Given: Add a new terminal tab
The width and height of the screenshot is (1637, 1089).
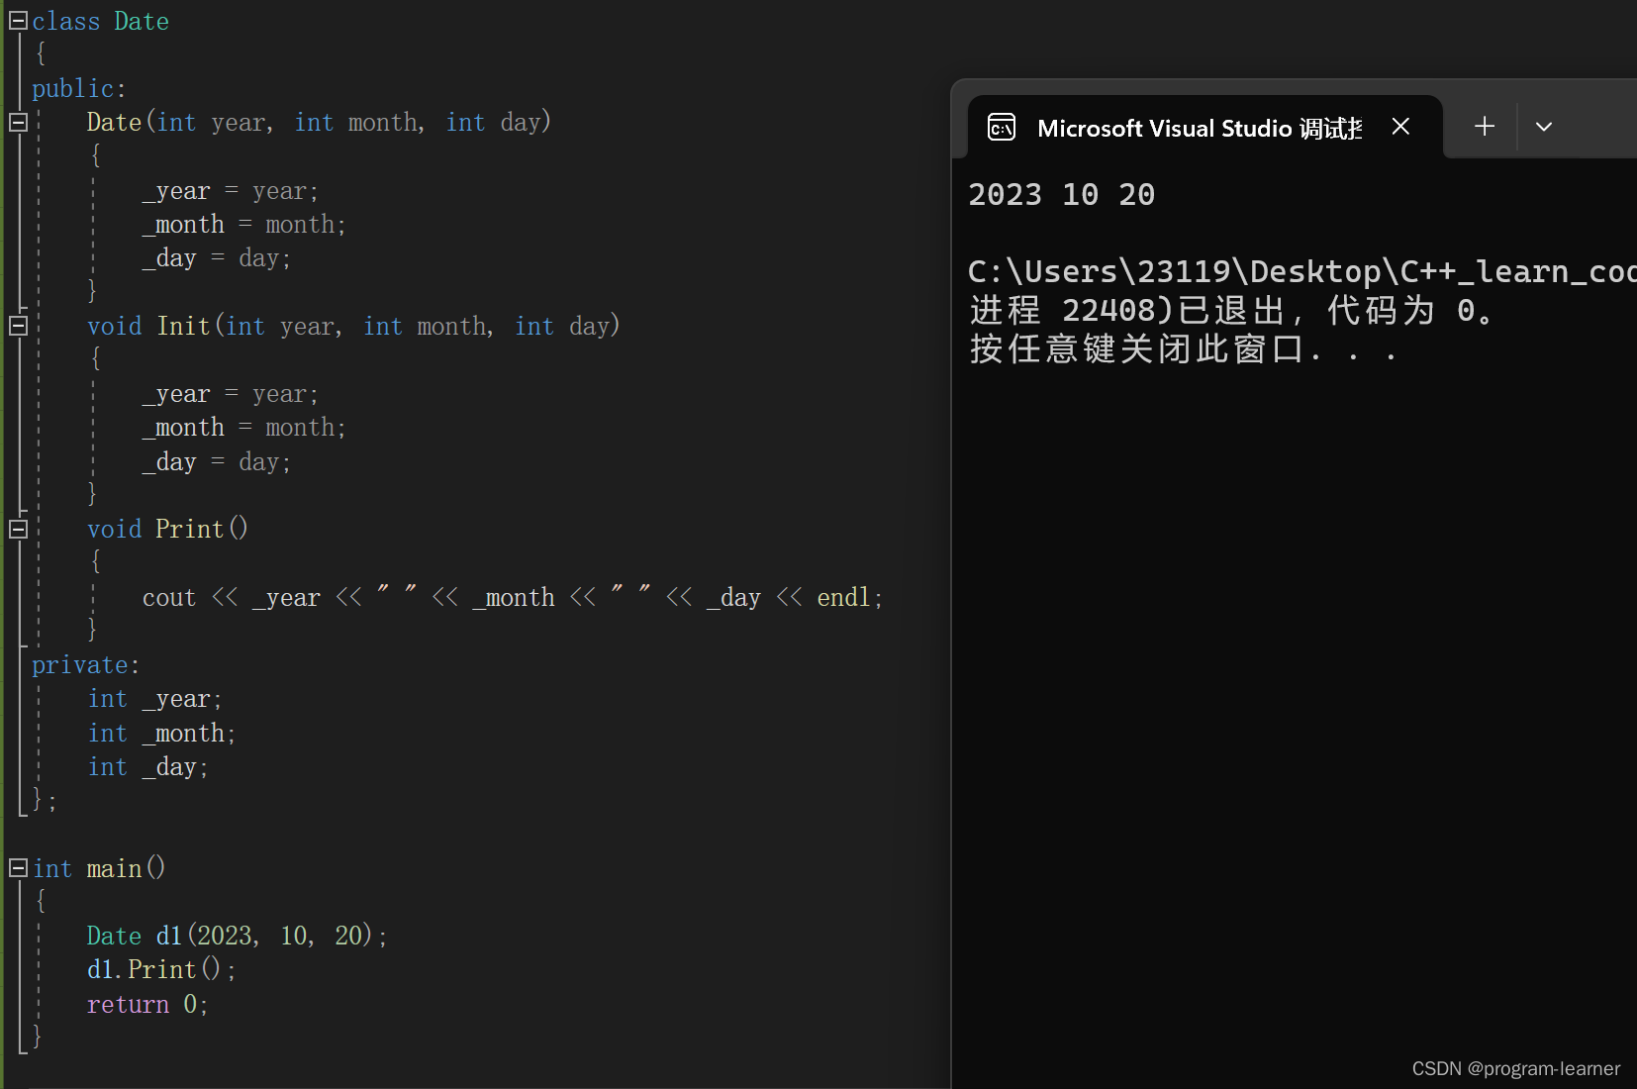Looking at the screenshot, I should click(x=1484, y=126).
